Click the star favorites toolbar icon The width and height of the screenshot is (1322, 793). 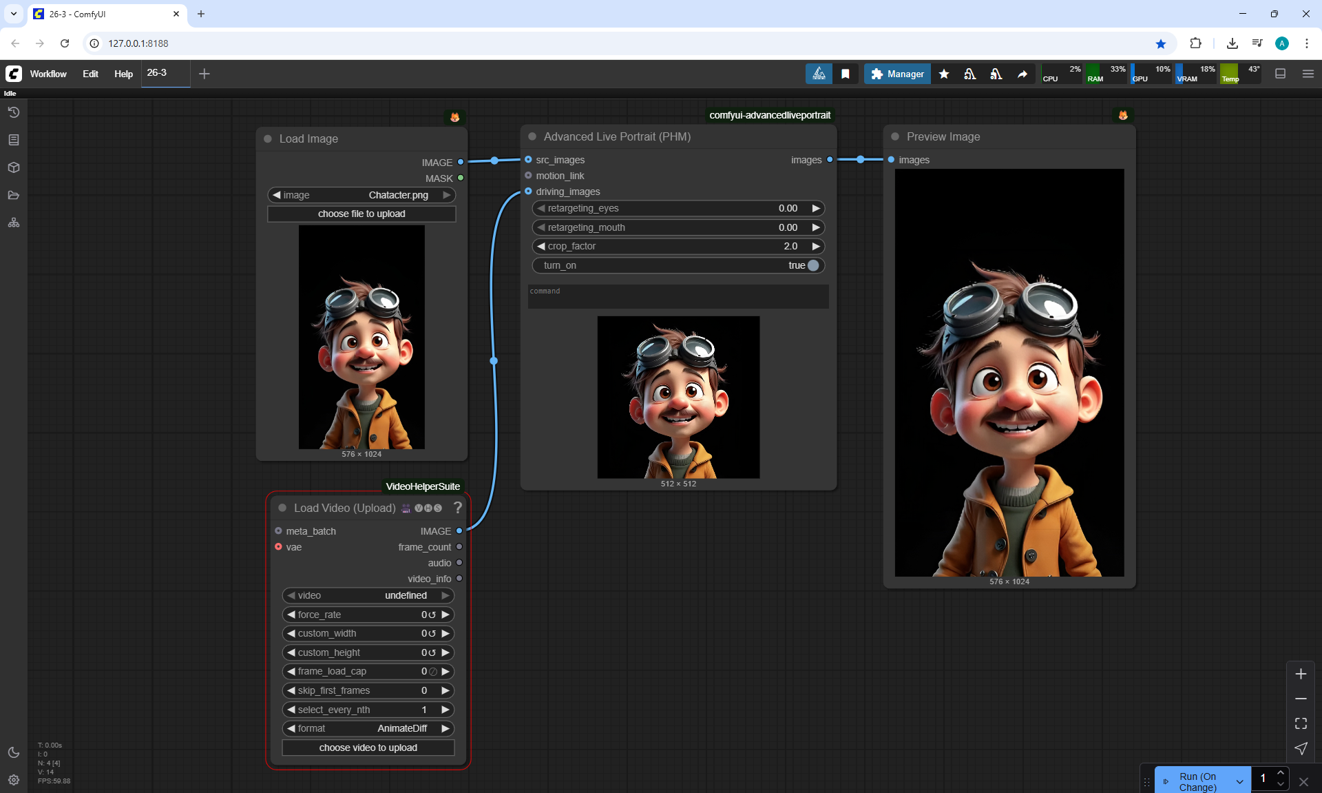(x=944, y=74)
